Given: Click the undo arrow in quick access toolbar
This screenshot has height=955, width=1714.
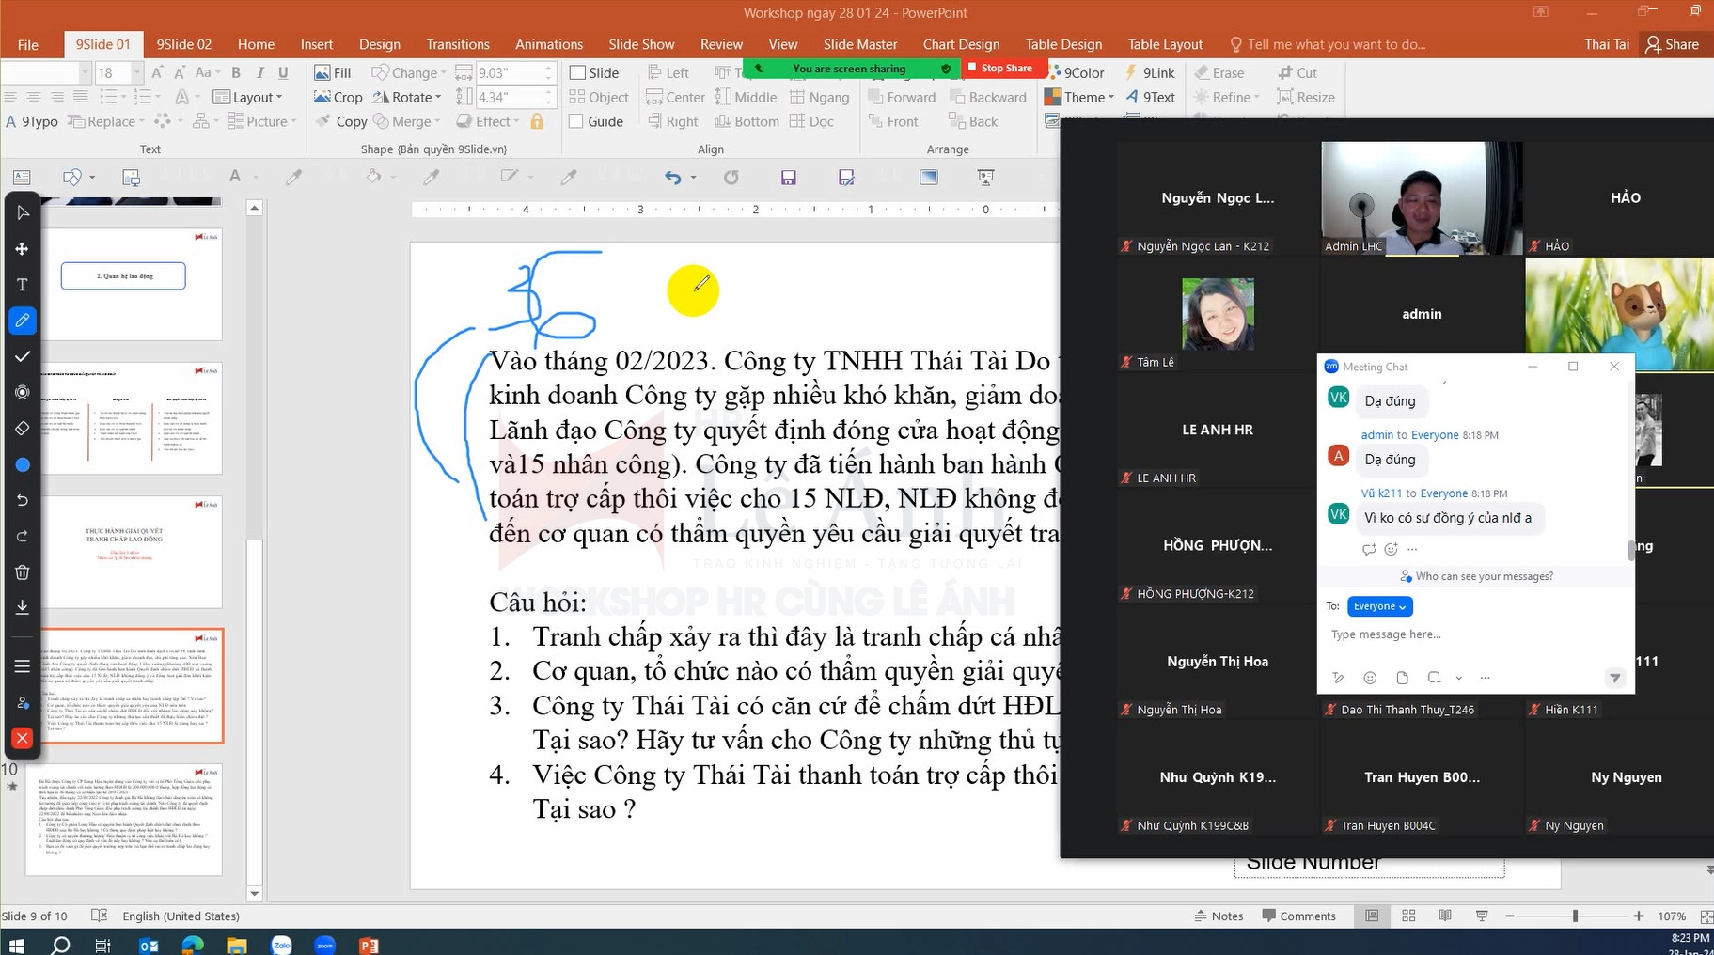Looking at the screenshot, I should 672,178.
